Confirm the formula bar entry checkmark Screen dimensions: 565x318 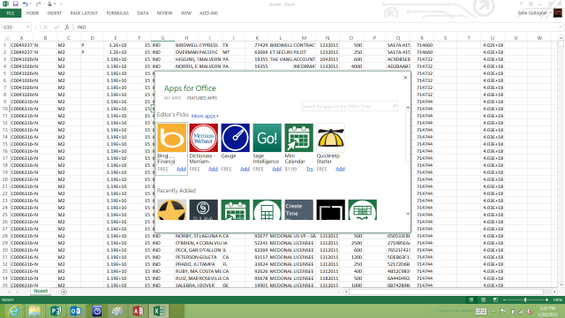coord(56,27)
